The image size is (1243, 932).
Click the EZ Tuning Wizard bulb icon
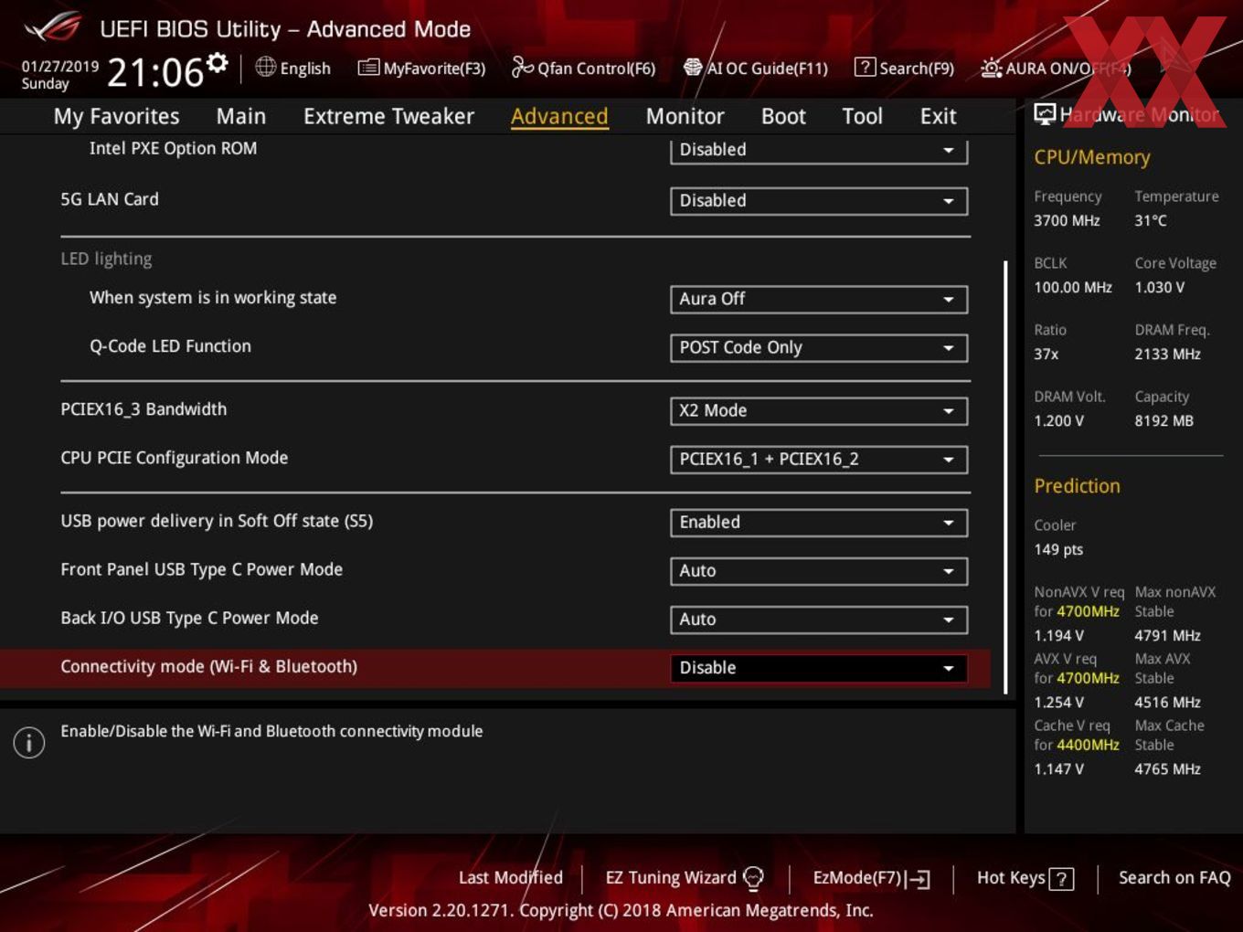(753, 878)
